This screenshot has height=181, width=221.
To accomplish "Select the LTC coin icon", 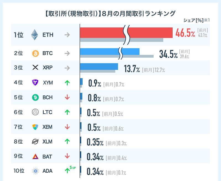I will click(35, 112).
